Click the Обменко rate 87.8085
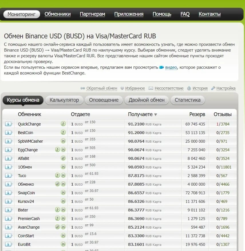Viewport: 245px width, 251px height. click(136, 184)
